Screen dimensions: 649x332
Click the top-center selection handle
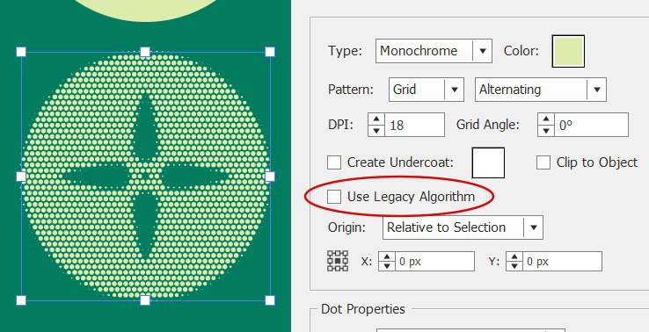coord(145,52)
